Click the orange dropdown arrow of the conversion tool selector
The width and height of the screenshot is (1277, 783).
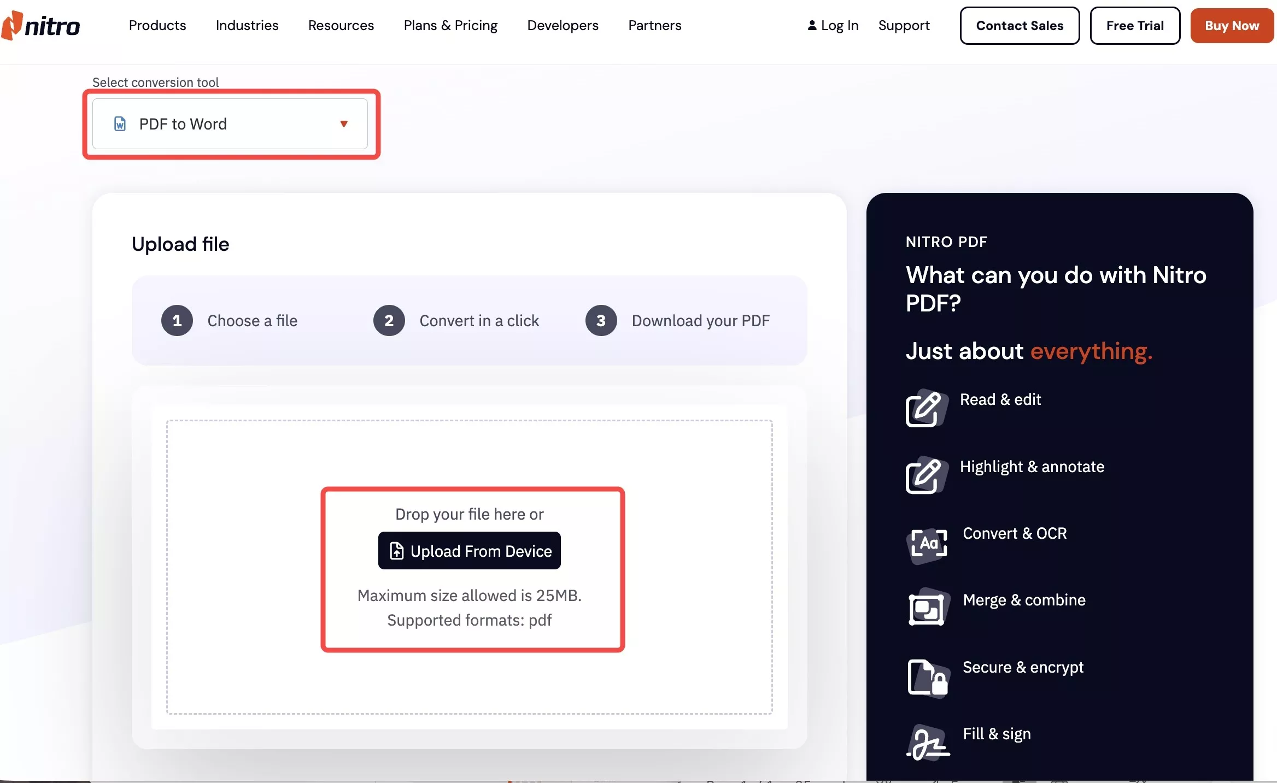[x=344, y=124]
